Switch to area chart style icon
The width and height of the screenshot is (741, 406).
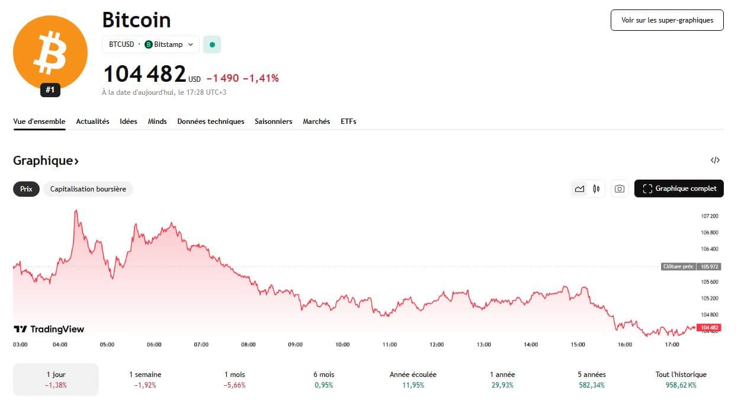coord(579,188)
